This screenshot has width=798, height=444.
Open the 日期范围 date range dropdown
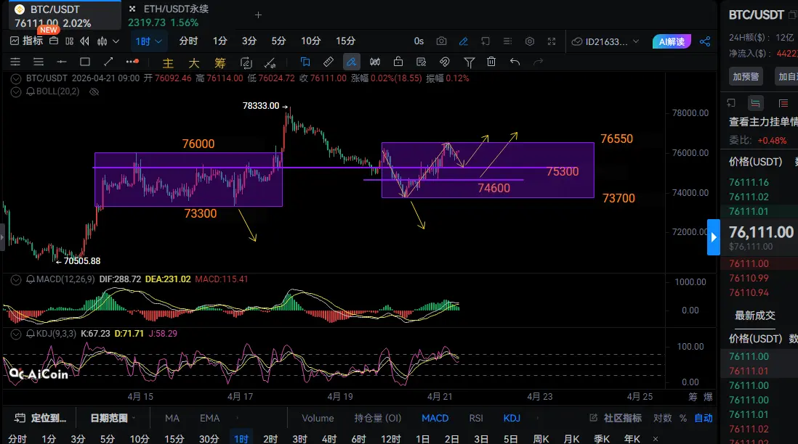[x=113, y=418]
